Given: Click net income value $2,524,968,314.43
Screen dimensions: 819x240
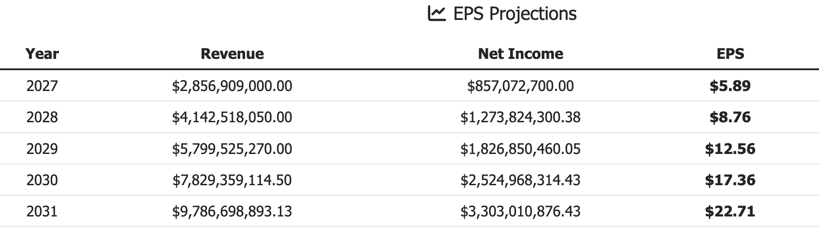Looking at the screenshot, I should [520, 180].
